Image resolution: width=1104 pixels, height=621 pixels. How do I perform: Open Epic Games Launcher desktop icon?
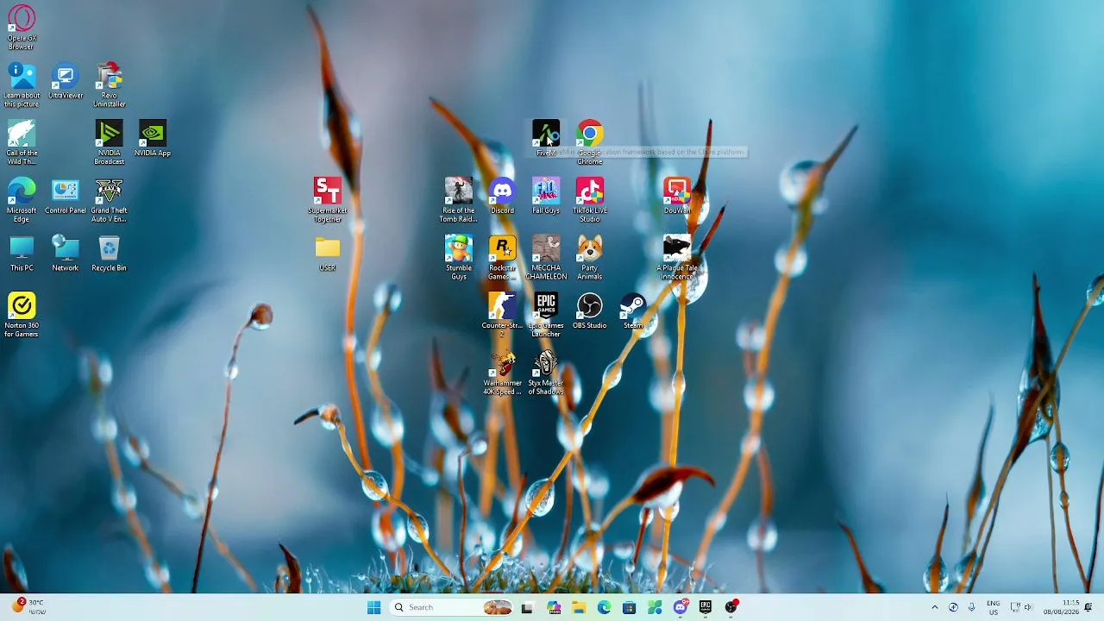pyautogui.click(x=546, y=315)
